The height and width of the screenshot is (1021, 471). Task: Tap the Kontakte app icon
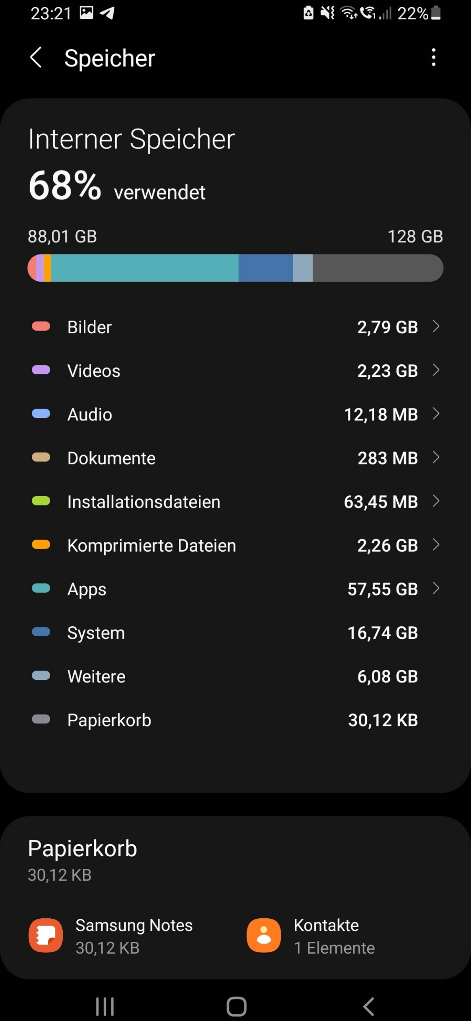pos(264,935)
